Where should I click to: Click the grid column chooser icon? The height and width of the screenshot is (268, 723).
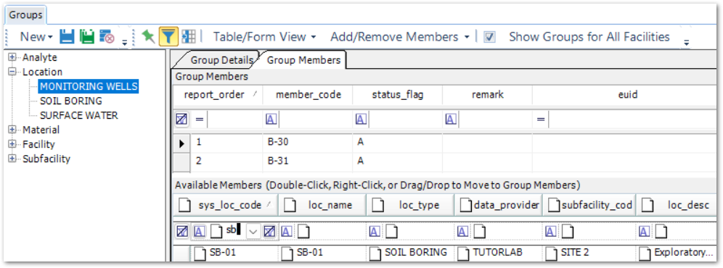click(x=188, y=36)
